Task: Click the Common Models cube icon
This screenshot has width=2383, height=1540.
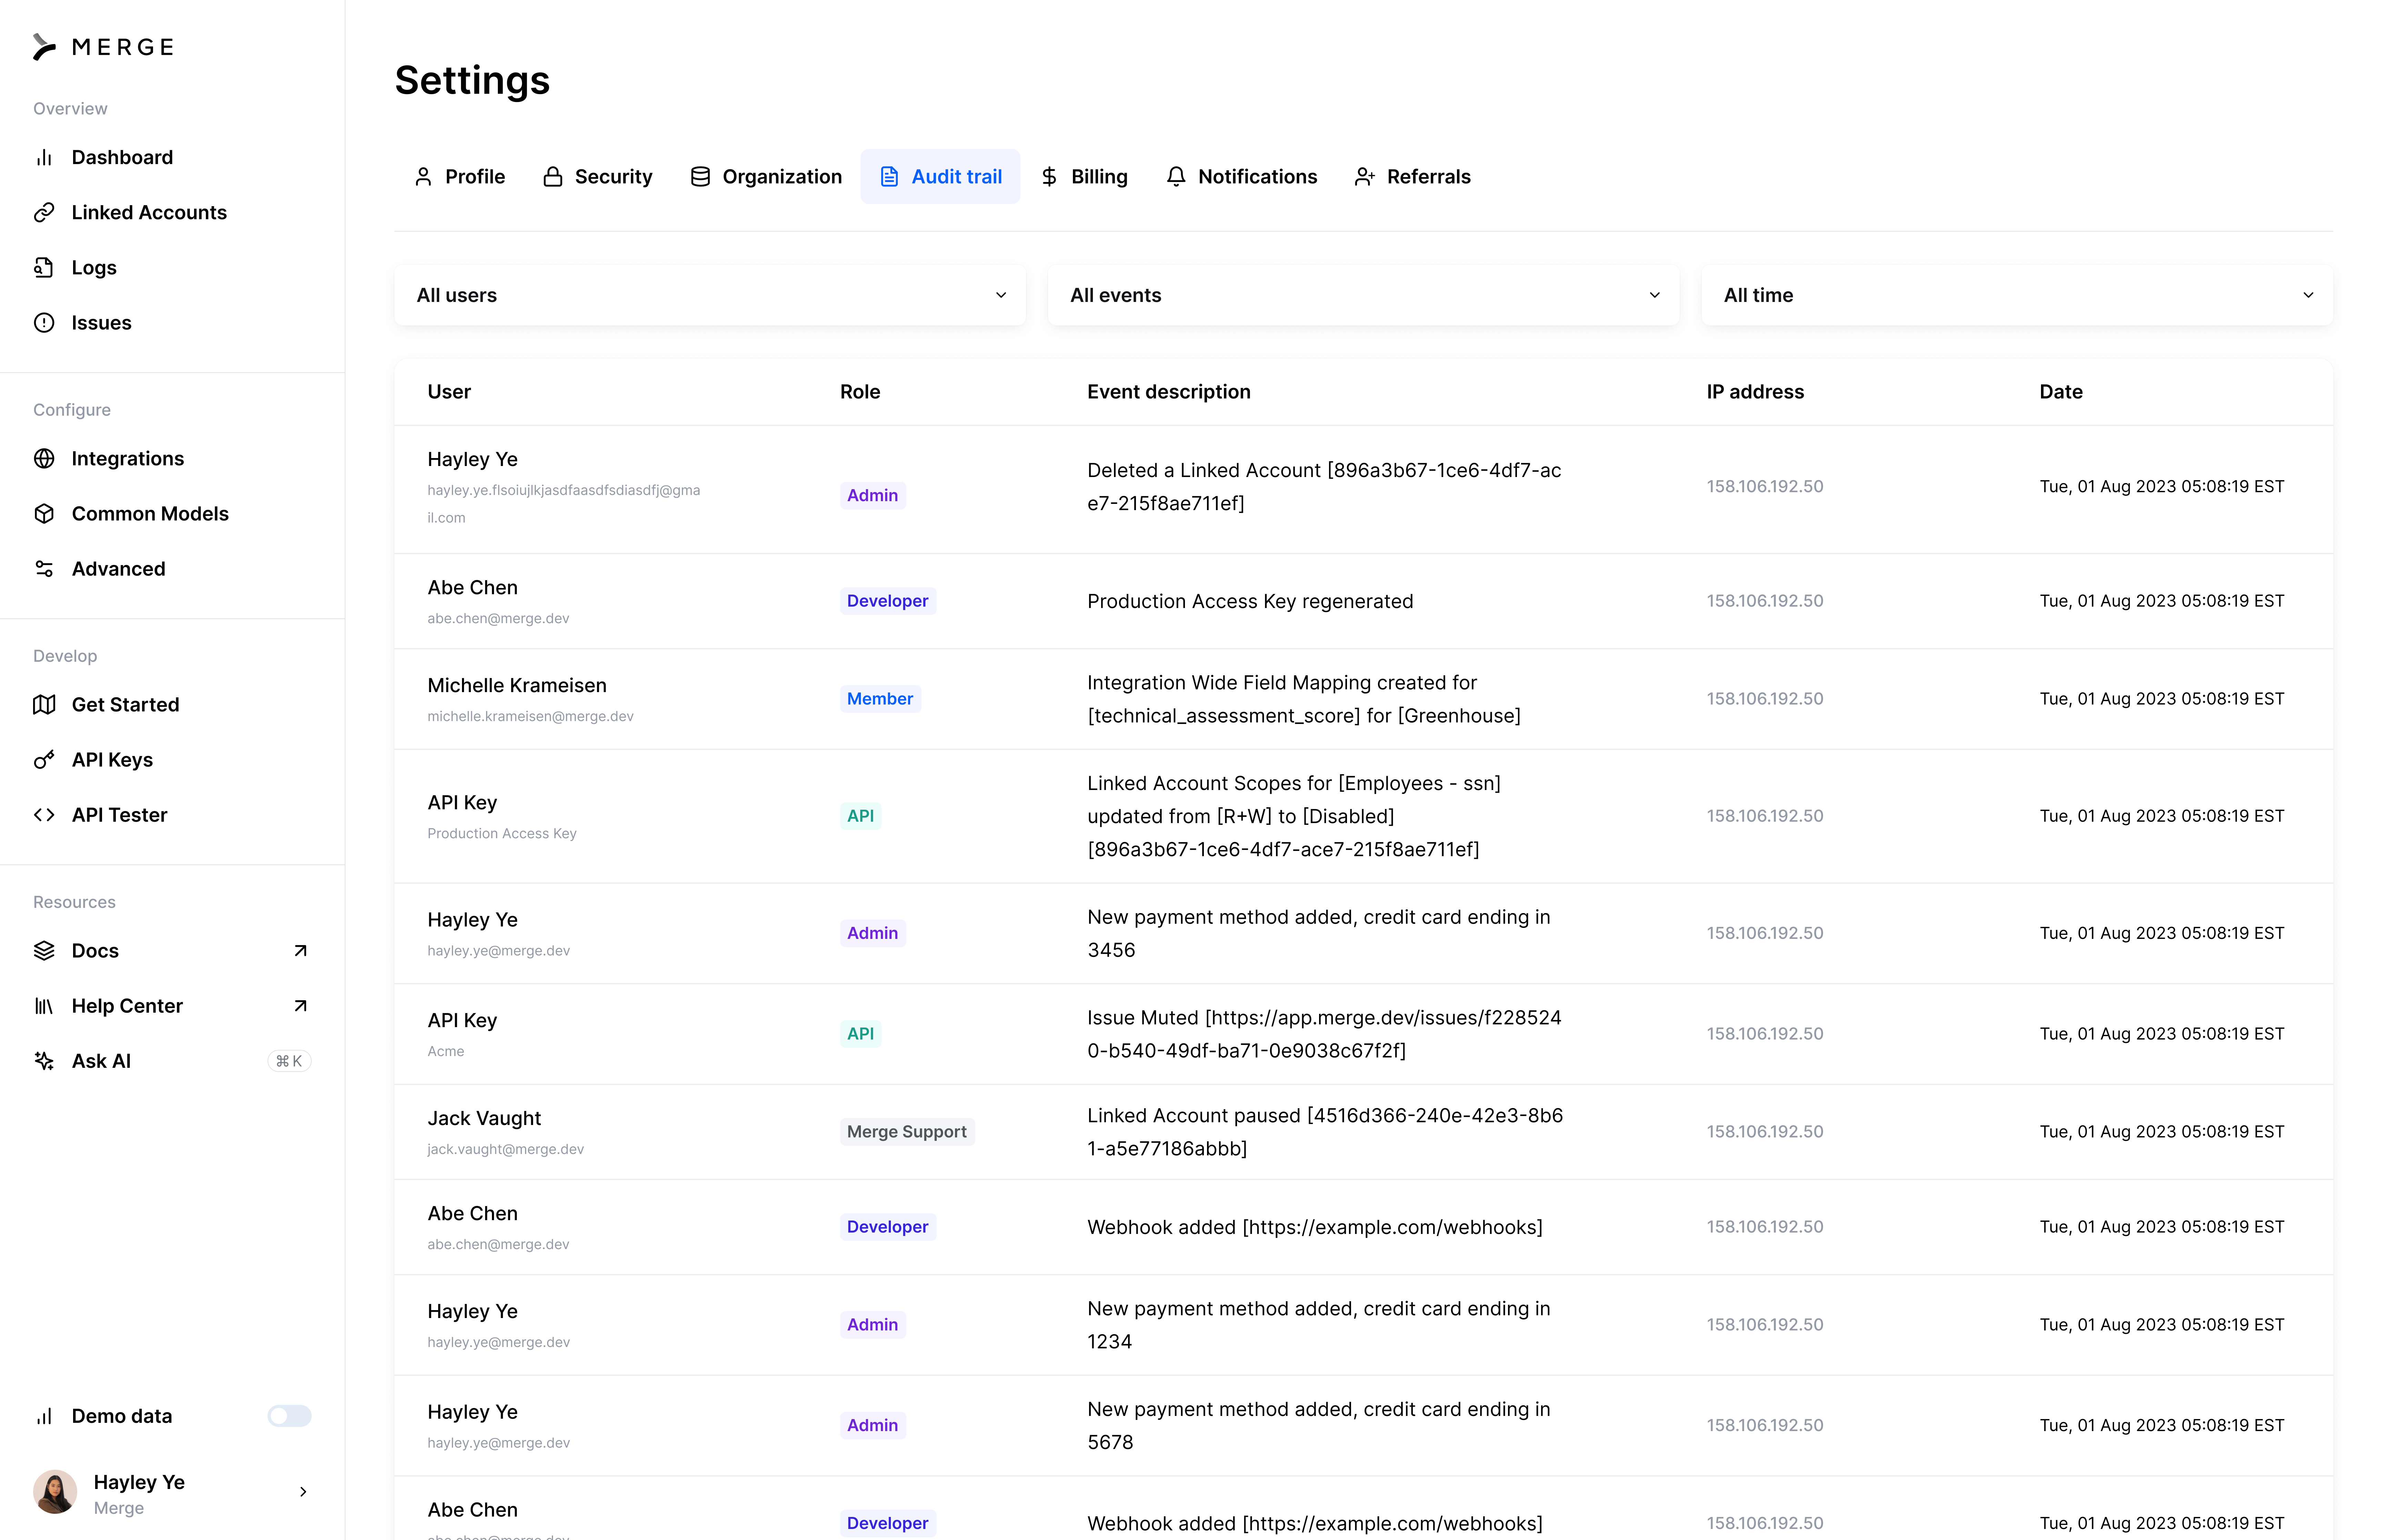Action: (44, 513)
